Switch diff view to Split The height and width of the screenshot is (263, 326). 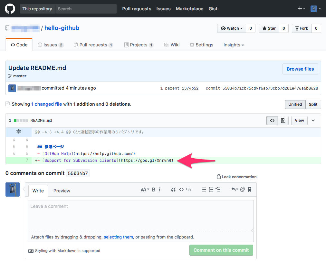313,104
